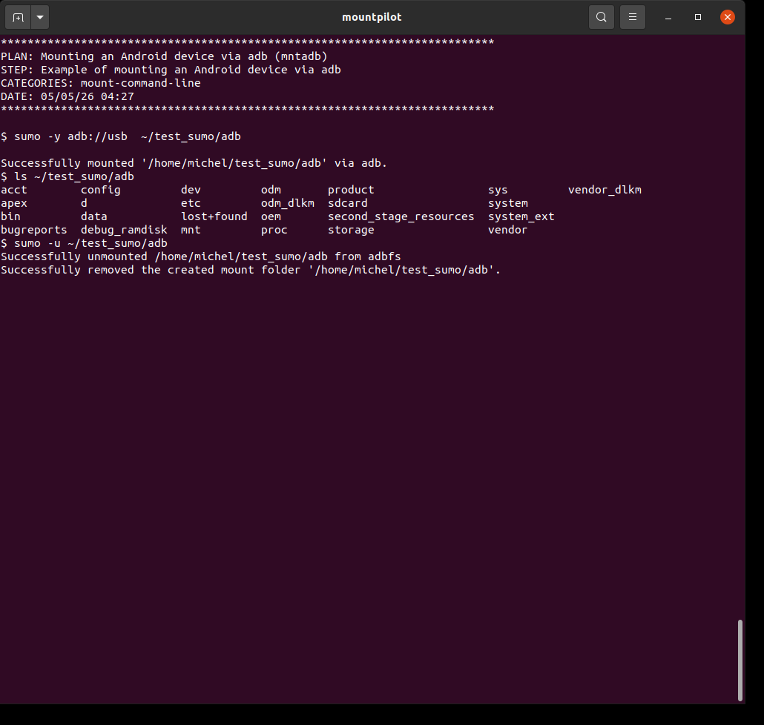Image resolution: width=764 pixels, height=725 pixels.
Task: Click the 'system_ext' directory entry
Action: [x=521, y=216]
